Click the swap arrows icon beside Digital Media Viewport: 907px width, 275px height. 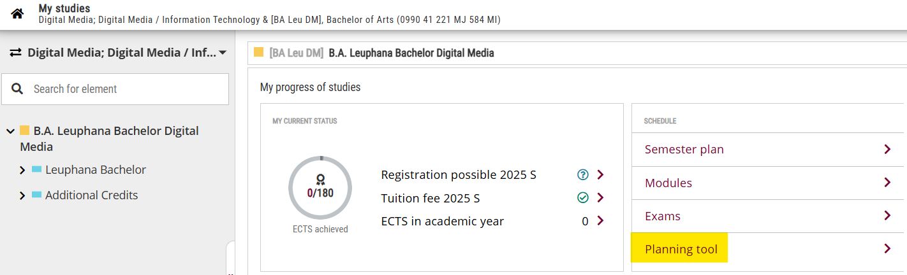tap(16, 53)
